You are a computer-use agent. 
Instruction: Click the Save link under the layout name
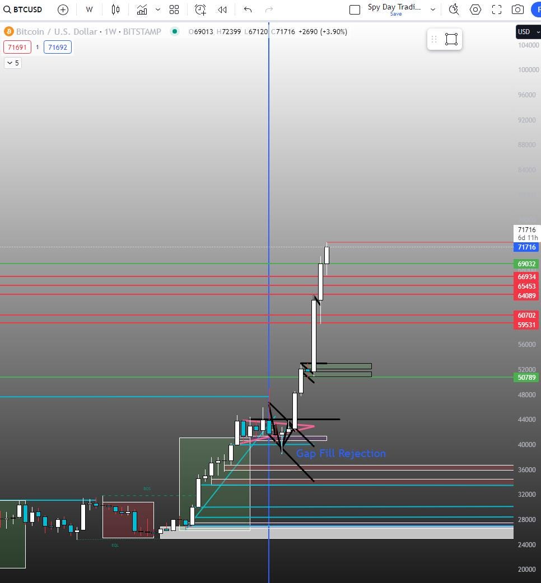[396, 13]
